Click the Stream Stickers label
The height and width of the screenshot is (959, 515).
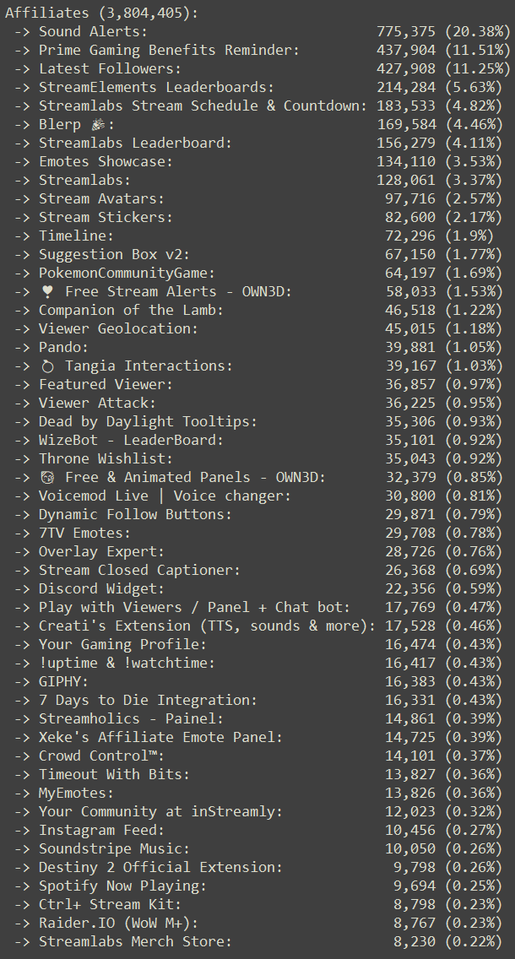(x=106, y=217)
